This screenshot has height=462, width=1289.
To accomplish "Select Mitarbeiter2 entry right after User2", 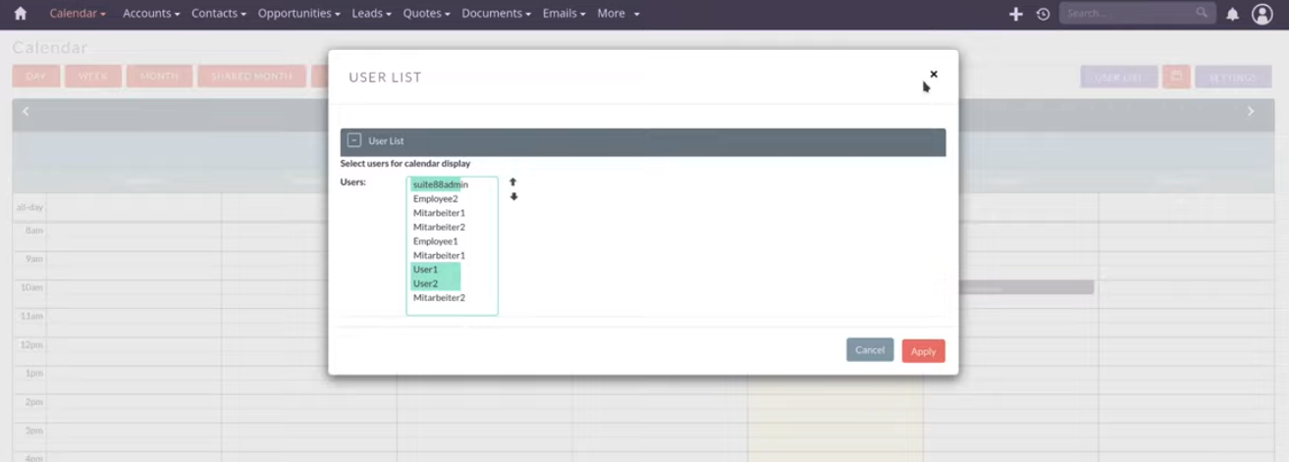I will coord(439,298).
